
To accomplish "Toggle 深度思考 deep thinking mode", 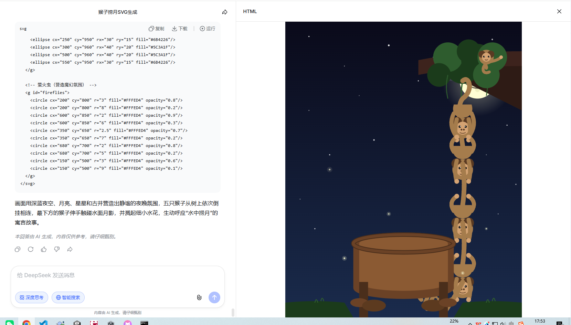I will pos(32,297).
